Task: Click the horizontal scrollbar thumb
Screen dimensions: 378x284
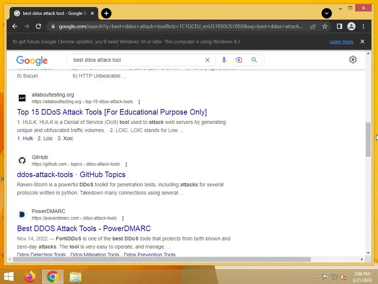Action: pos(162,259)
